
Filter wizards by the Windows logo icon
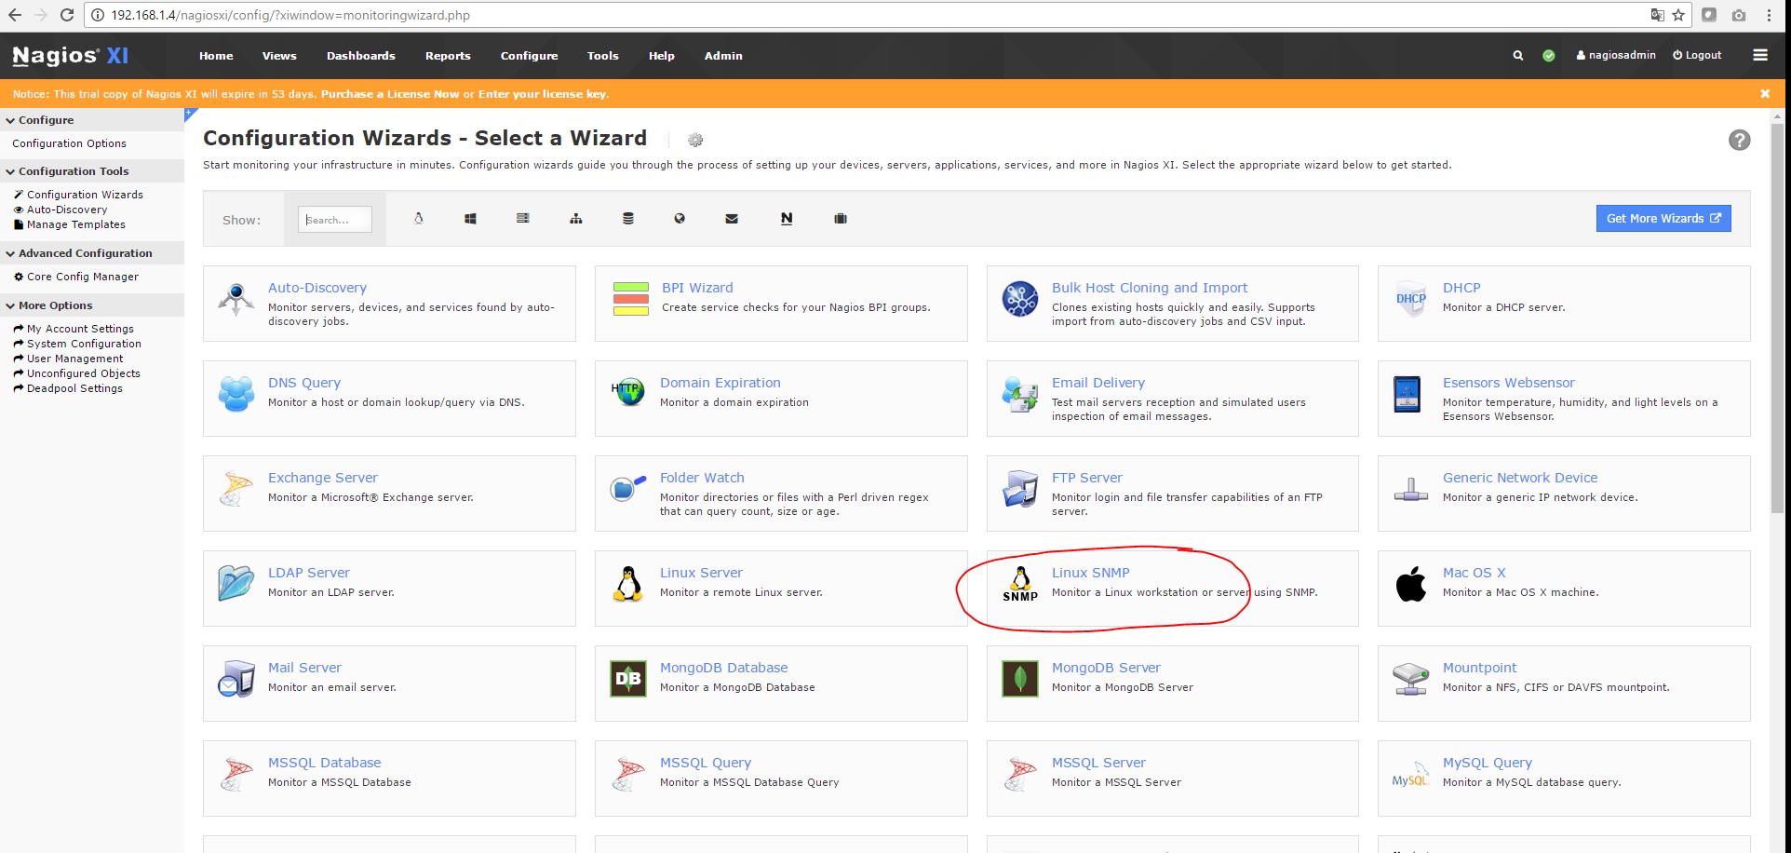[470, 219]
